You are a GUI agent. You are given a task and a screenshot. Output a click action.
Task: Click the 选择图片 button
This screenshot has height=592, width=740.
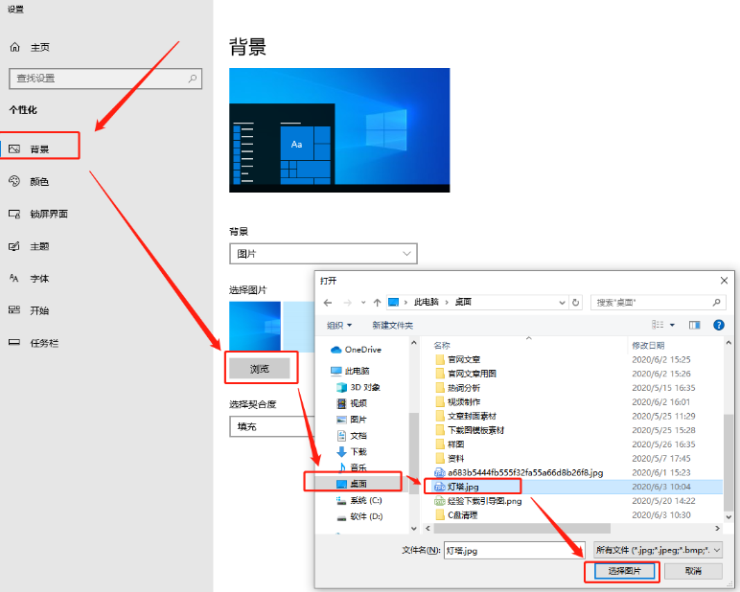(x=618, y=571)
